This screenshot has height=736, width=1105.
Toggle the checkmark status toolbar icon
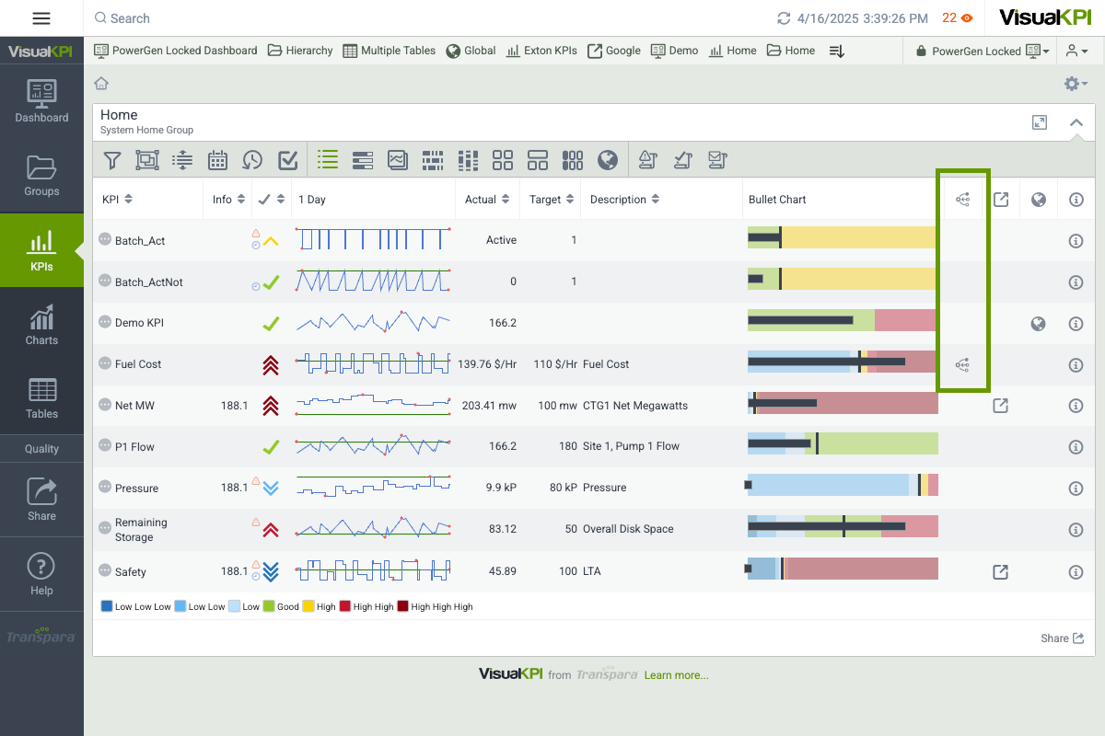(x=287, y=160)
